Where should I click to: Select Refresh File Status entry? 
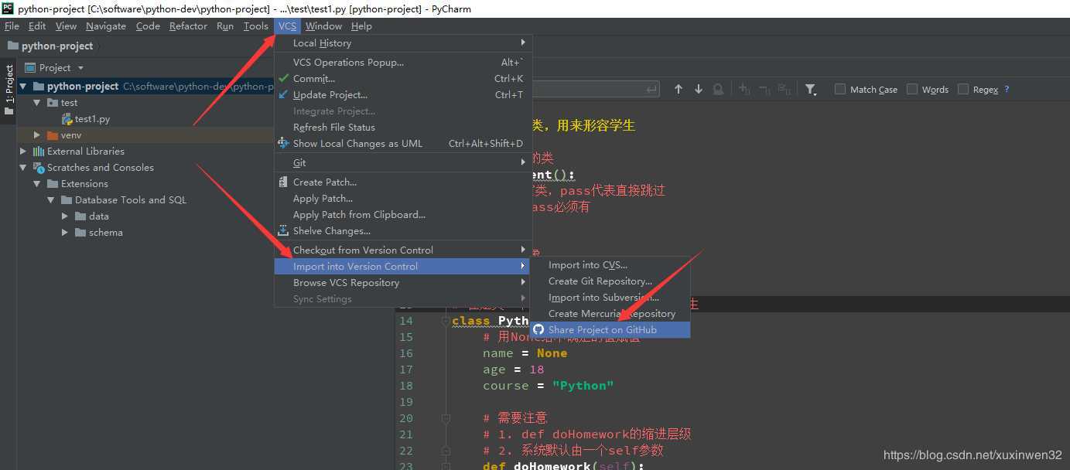click(x=403, y=128)
